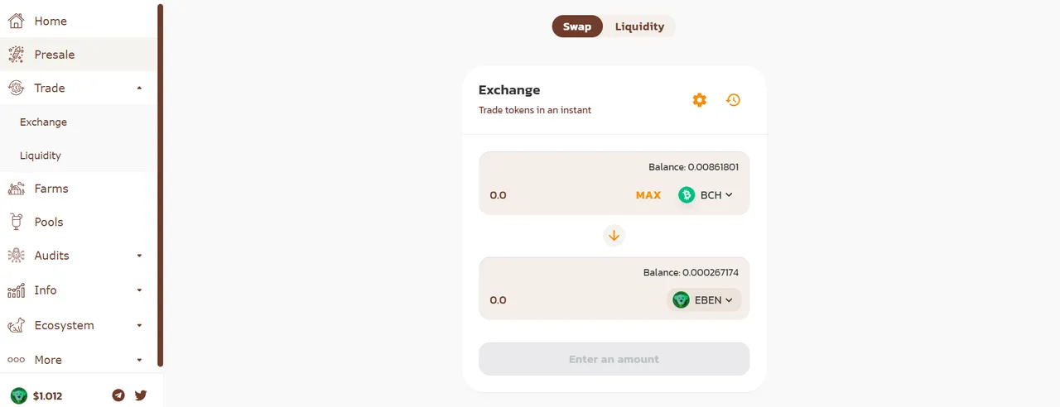Open the BCH token selector dropdown

(706, 195)
